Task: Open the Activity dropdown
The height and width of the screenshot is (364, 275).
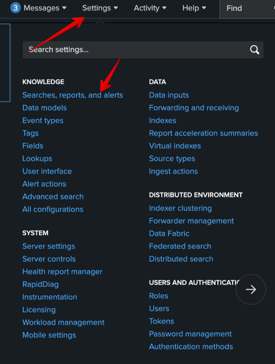Action: pos(150,8)
